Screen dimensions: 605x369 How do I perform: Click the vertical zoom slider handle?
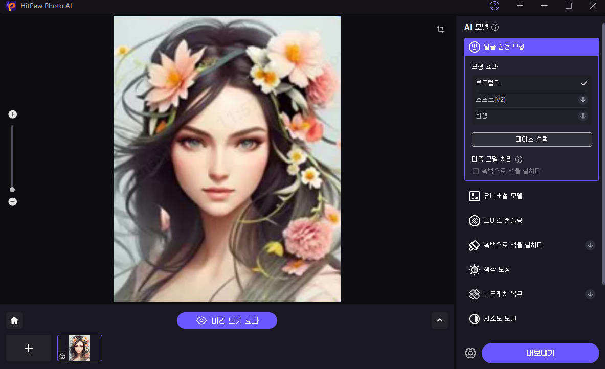tap(12, 190)
